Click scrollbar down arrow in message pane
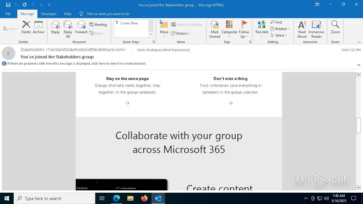The image size is (363, 204). pos(358,188)
